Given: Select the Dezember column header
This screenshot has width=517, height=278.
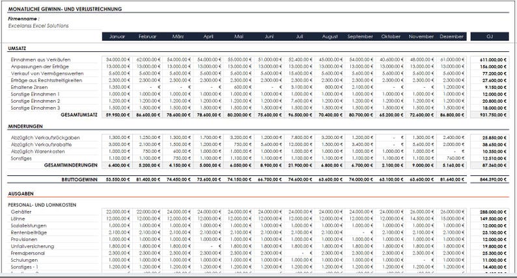Looking at the screenshot, I should point(451,36).
